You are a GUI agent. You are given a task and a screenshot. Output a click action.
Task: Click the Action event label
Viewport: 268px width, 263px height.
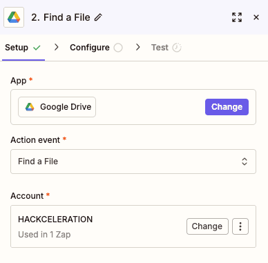tap(35, 140)
